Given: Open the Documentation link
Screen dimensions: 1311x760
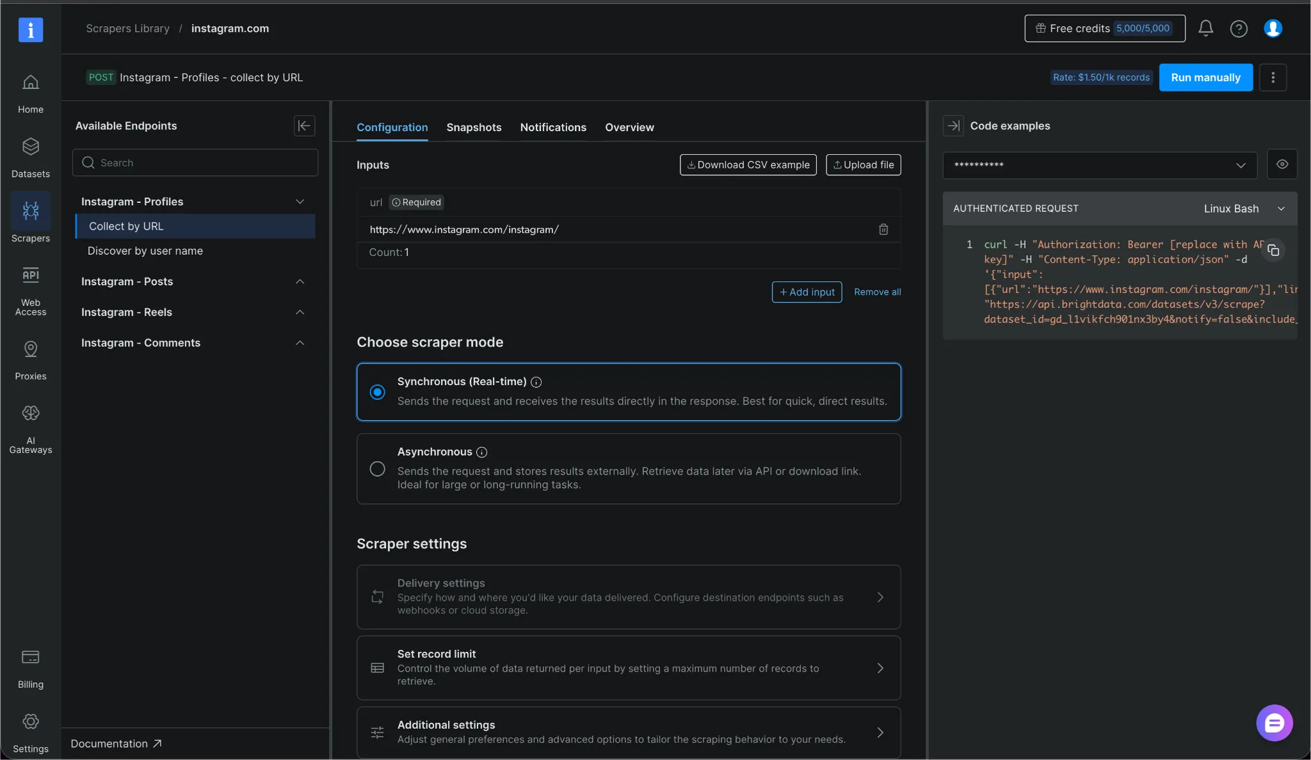Looking at the screenshot, I should coord(116,743).
